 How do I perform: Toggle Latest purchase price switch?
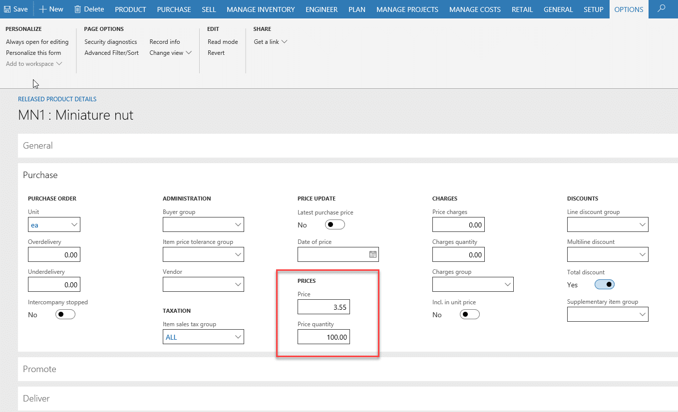pos(335,224)
